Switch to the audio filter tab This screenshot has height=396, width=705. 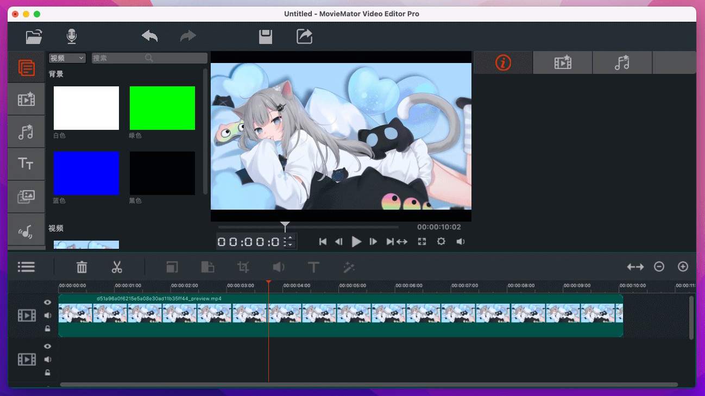coord(622,62)
